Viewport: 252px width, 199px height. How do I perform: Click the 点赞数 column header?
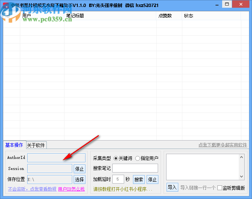[169, 16]
